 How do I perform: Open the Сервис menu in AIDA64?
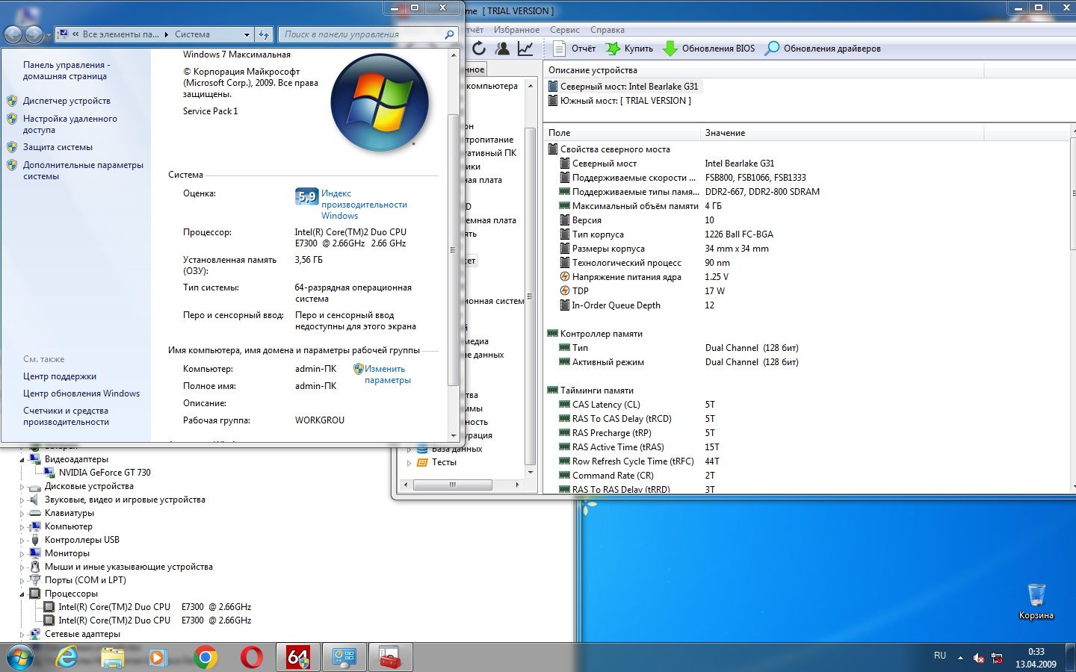[565, 30]
